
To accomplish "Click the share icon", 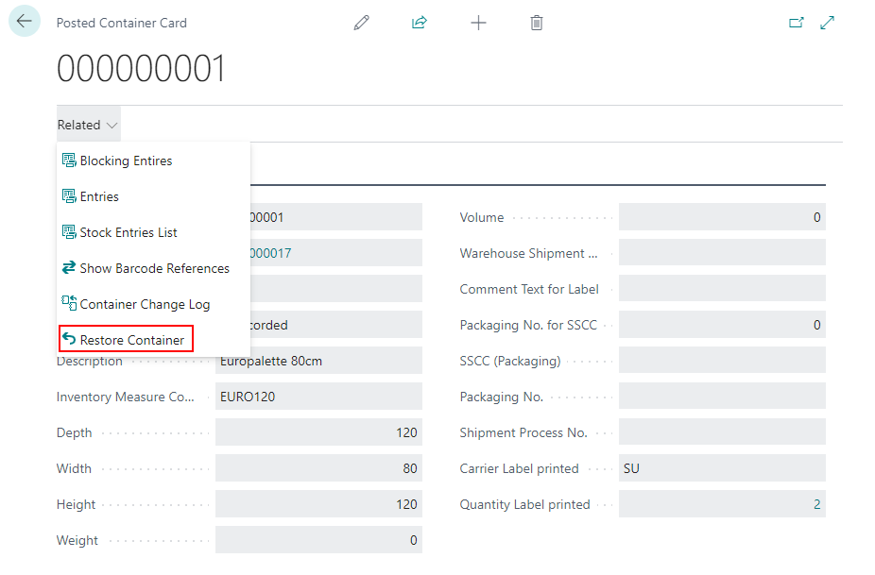I will 420,23.
